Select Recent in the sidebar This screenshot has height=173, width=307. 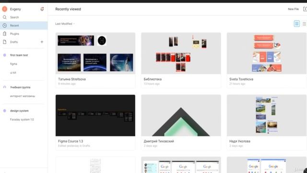(x=24, y=25)
